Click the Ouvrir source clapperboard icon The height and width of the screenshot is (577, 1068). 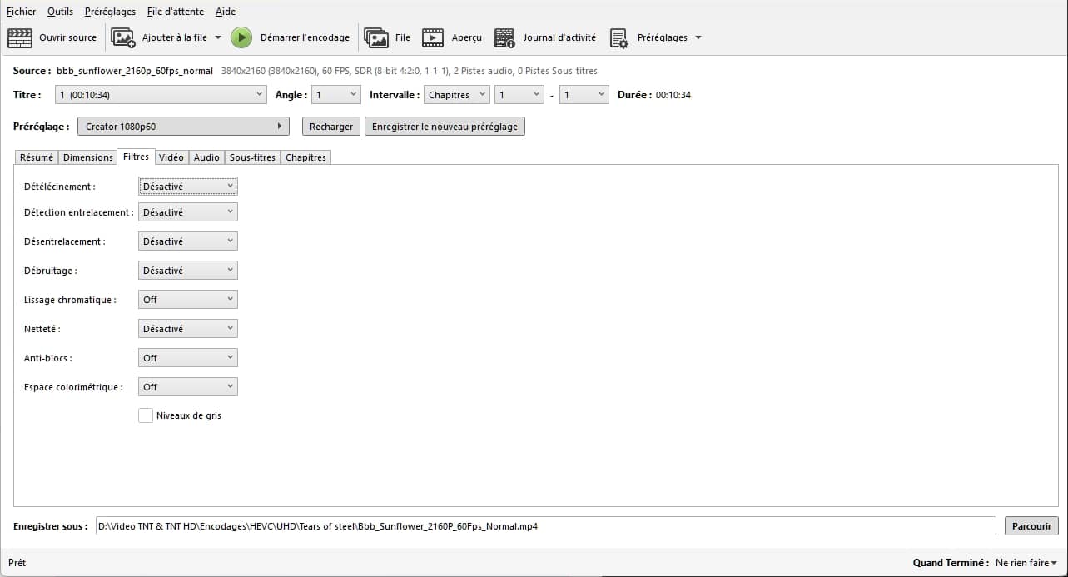pos(19,37)
